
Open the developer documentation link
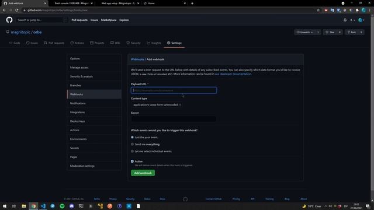click(x=233, y=74)
